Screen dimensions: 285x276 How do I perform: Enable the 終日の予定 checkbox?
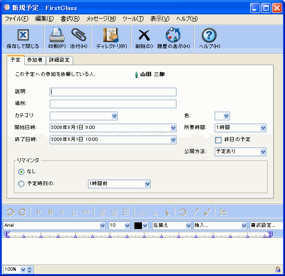218,140
